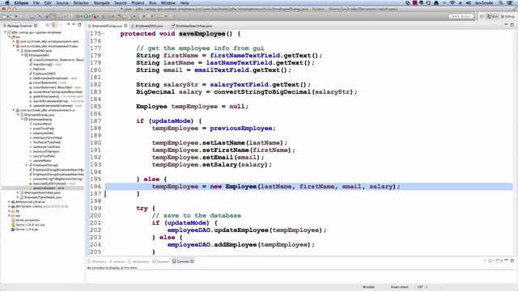The height and width of the screenshot is (291, 518).
Task: Minimize the Package Explorer panel
Action: click(74, 25)
